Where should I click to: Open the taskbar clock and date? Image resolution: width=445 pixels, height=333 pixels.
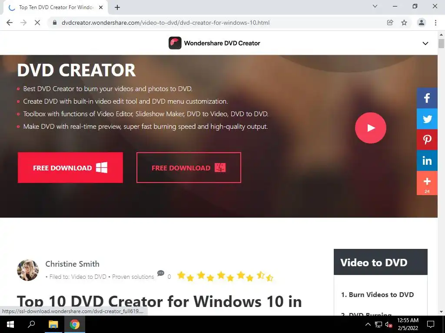(408, 324)
